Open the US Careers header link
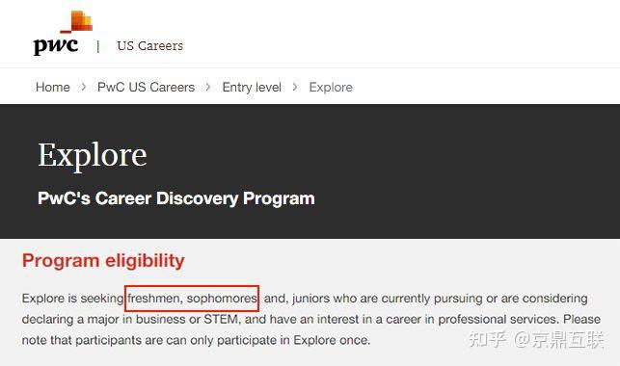The height and width of the screenshot is (366, 620). click(149, 46)
